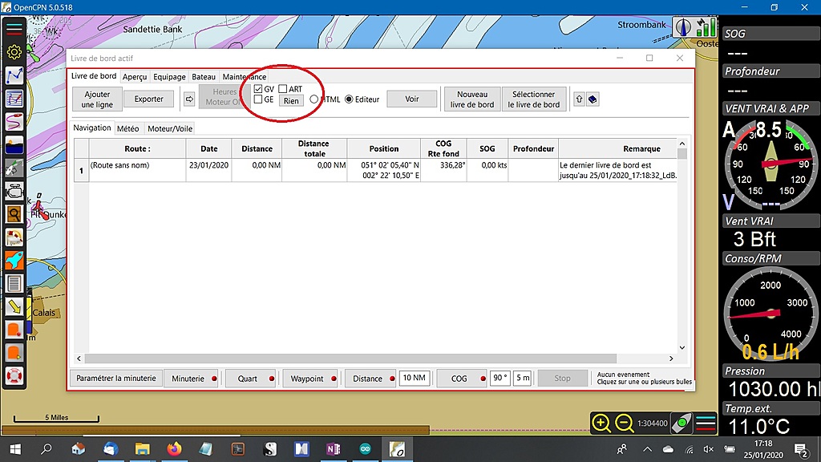
Task: Click the green GPS signal bars icon
Action: 706,27
